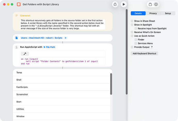Click the Run AppleScript action icon

click(x=17, y=47)
